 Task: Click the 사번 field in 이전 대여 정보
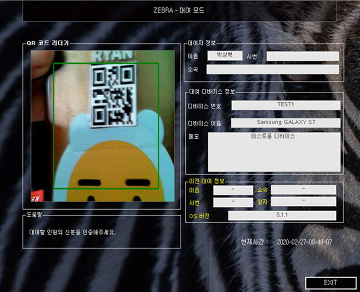[233, 202]
